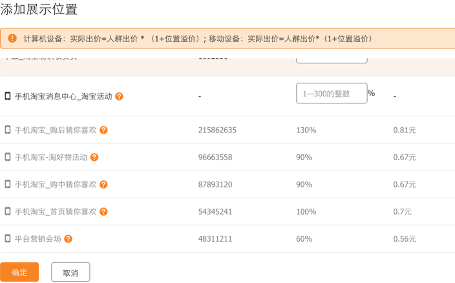455x283 pixels.
Task: Click 90% premium in 手机淘宝_购中猜你喜欢 row
Action: (x=304, y=185)
